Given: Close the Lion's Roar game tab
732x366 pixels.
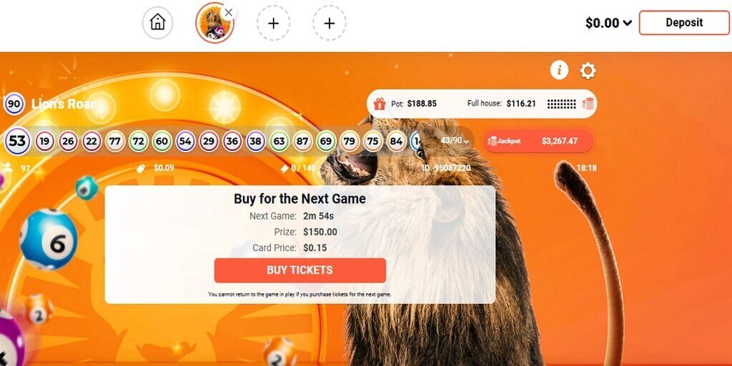Looking at the screenshot, I should coord(228,13).
